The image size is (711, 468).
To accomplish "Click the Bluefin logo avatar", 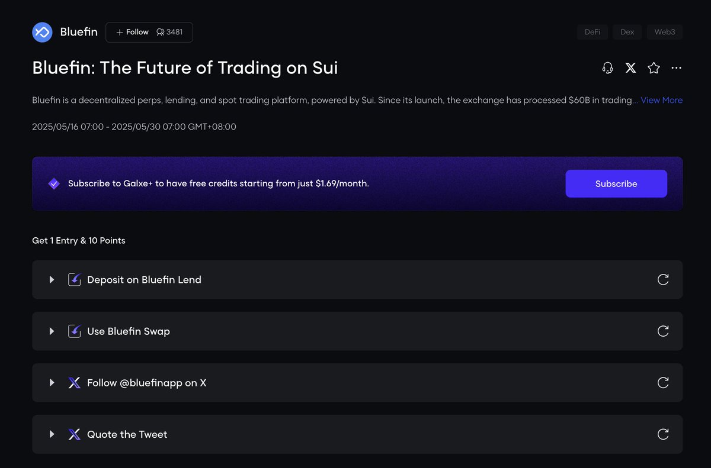I will point(42,32).
